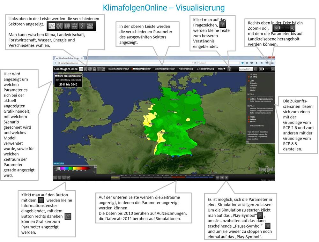Click the Differenz button on the timeline
319x242 pixels.
115,178
